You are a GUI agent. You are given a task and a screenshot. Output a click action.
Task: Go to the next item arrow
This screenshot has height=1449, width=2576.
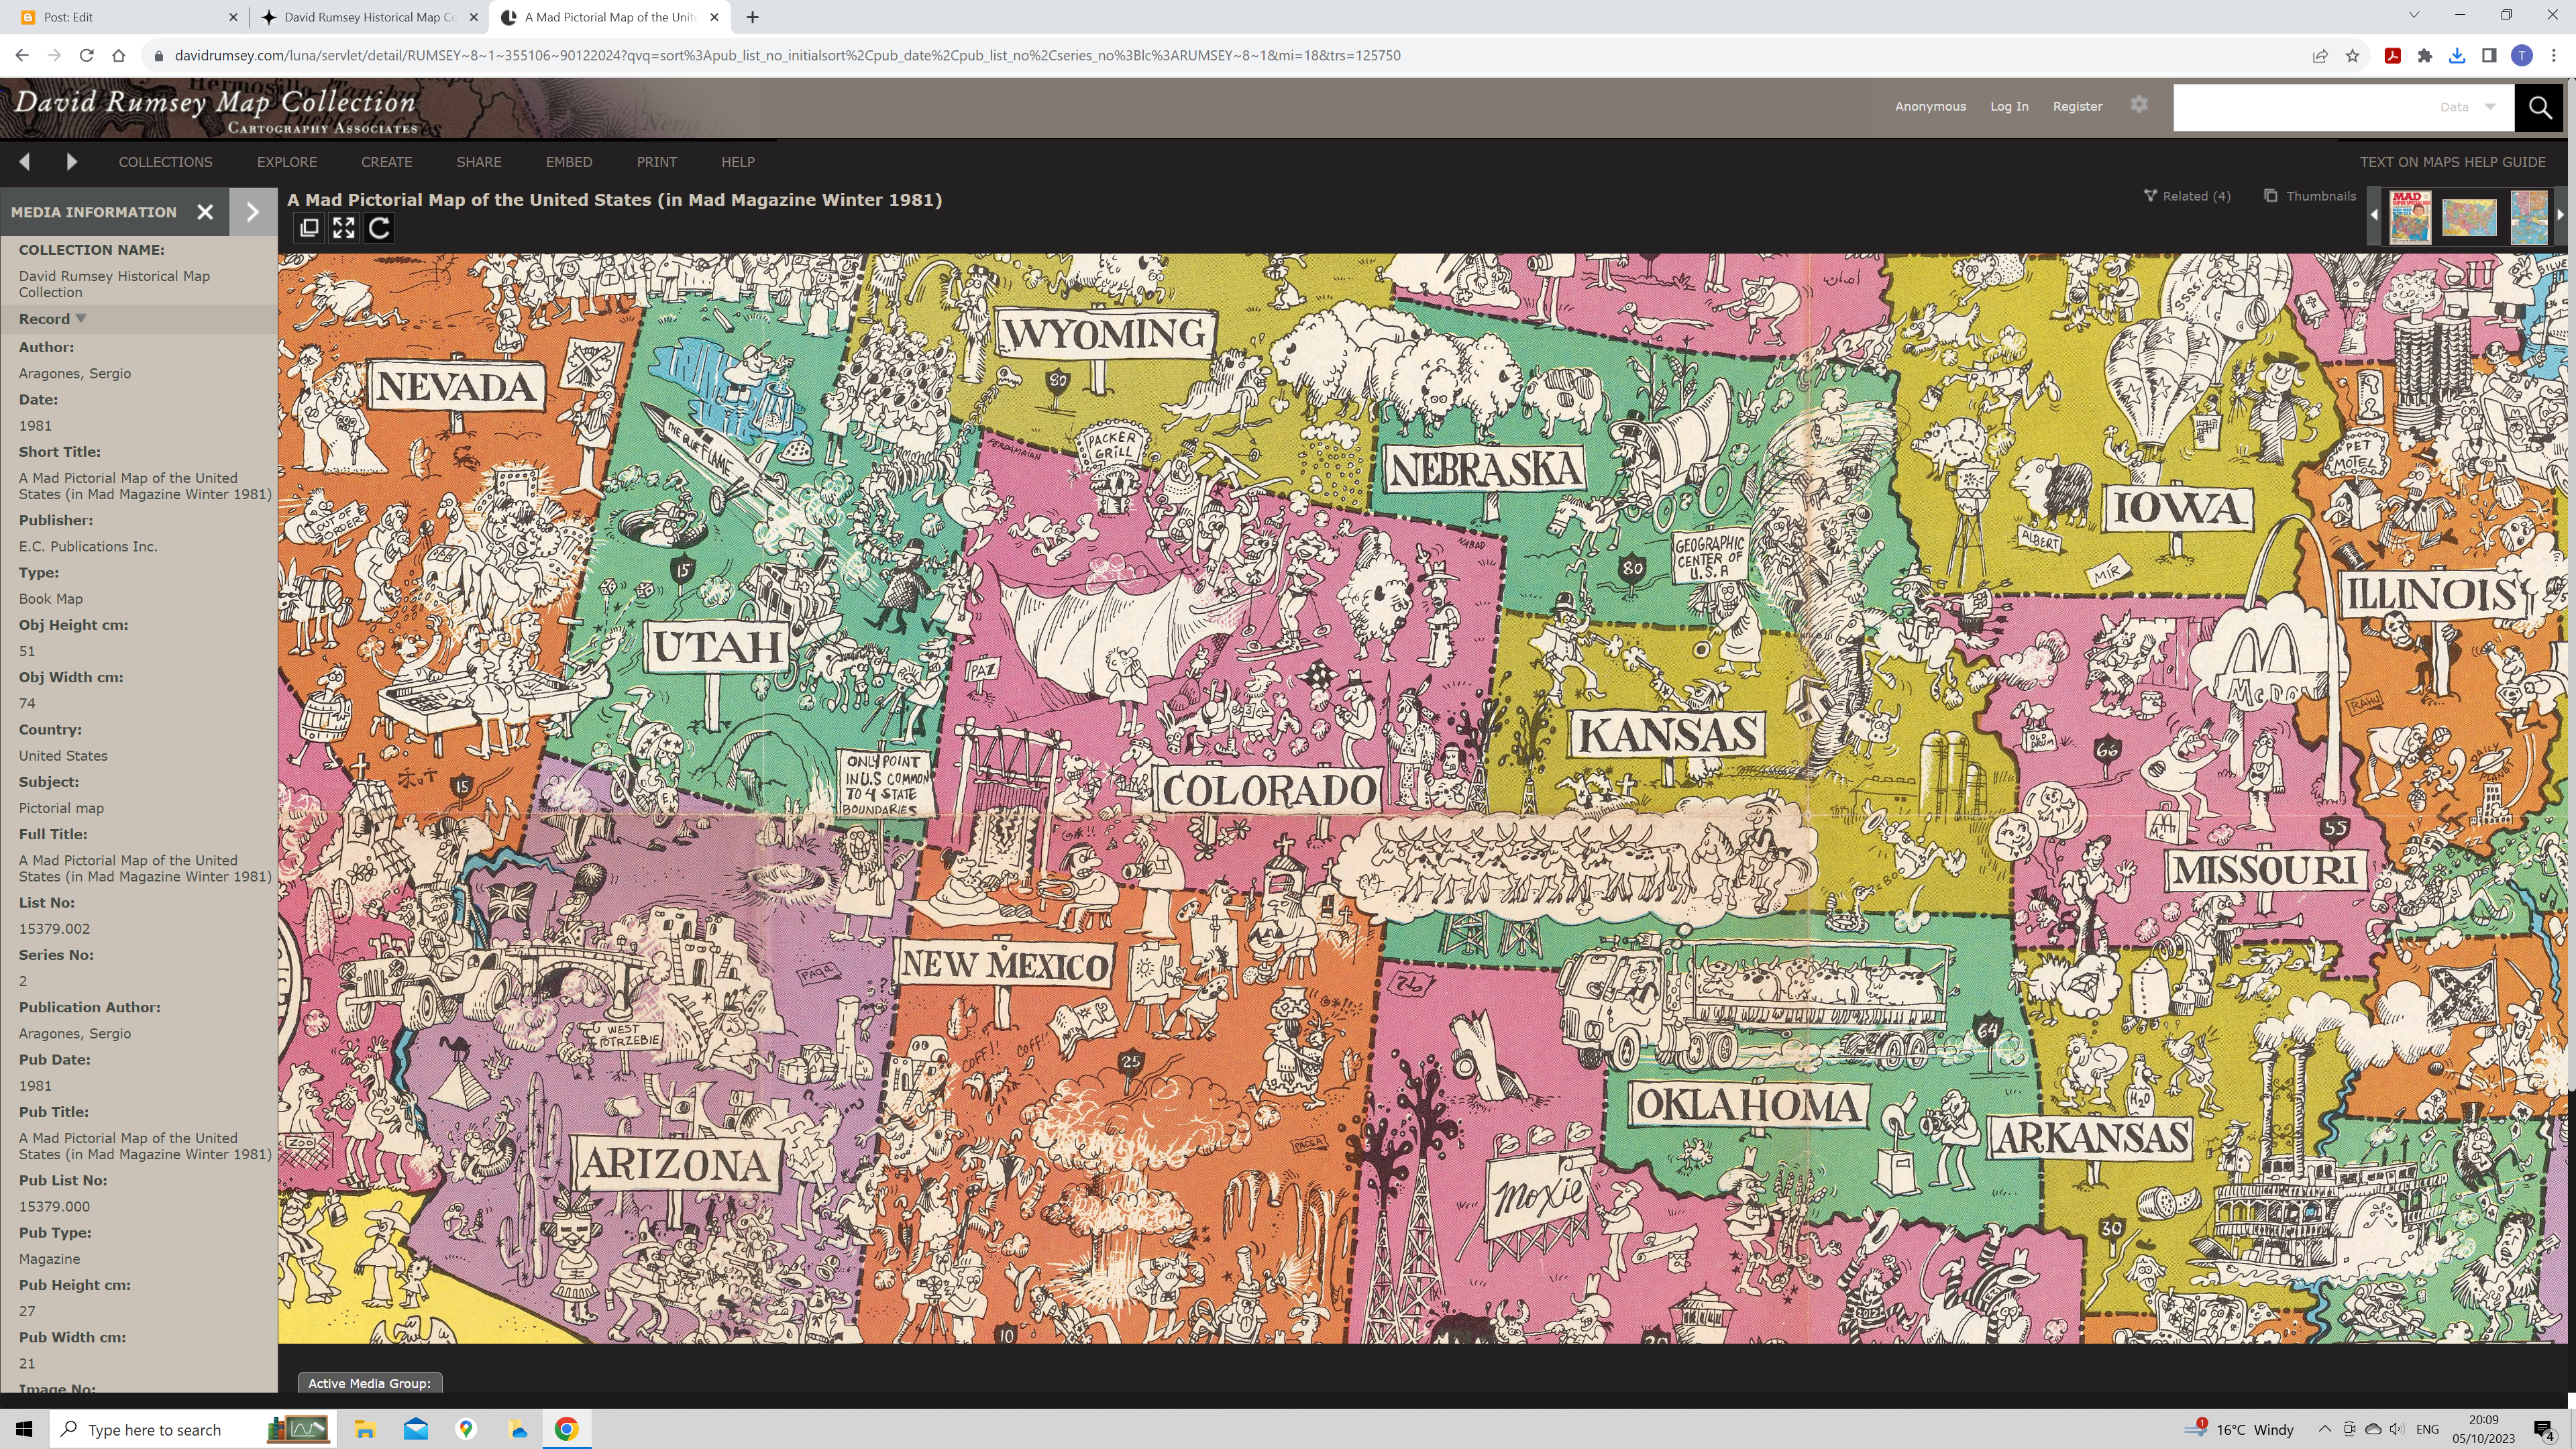pyautogui.click(x=71, y=161)
